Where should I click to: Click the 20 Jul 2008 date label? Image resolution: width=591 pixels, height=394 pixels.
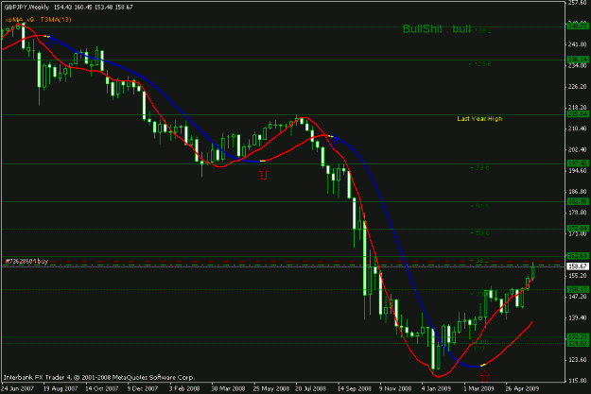[310, 388]
